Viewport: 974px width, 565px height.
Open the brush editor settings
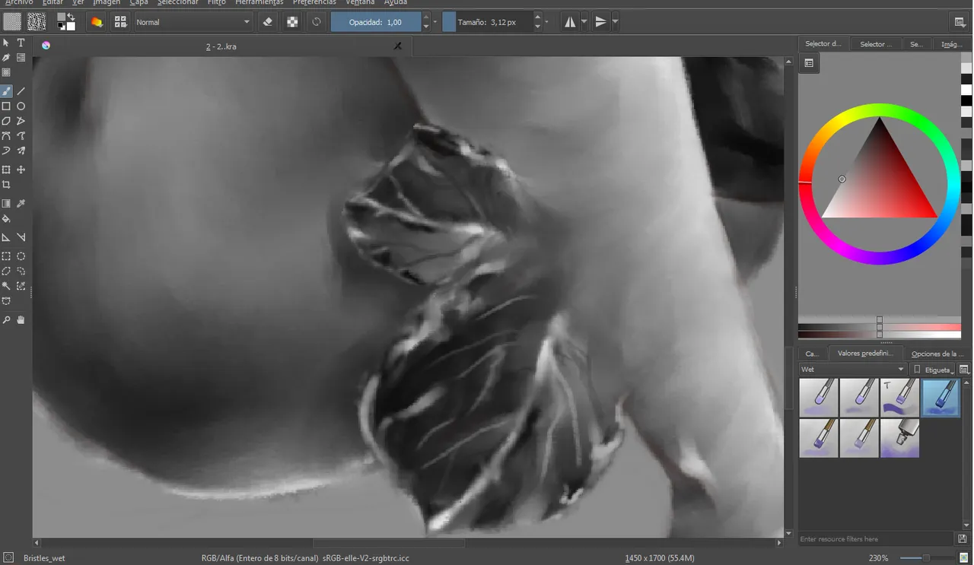tap(97, 22)
